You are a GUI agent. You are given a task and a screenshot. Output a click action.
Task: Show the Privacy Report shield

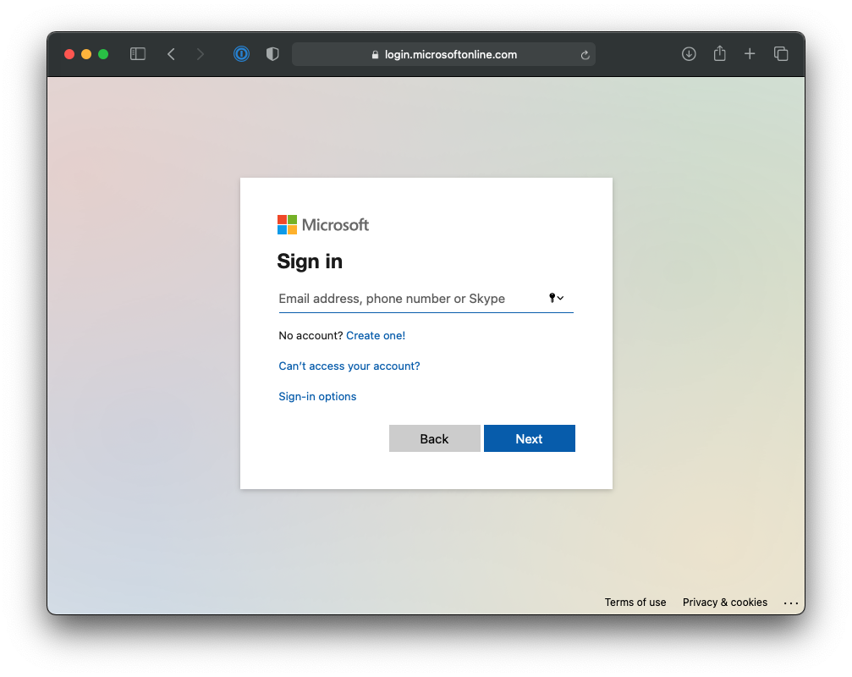pos(272,54)
